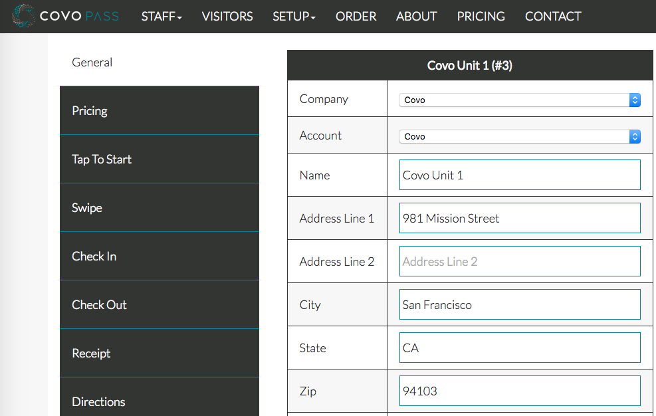The width and height of the screenshot is (656, 416).
Task: Click the Zip row label
Action: [x=308, y=391]
